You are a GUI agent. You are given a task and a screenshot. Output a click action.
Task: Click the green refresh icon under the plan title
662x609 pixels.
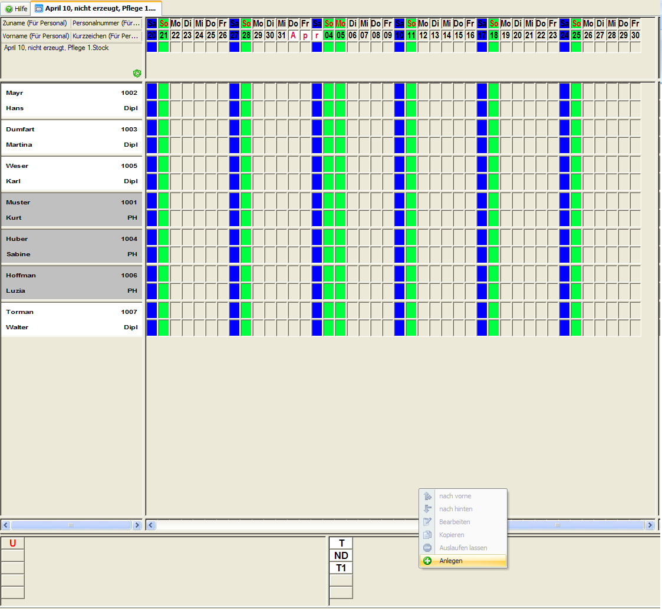[x=137, y=73]
